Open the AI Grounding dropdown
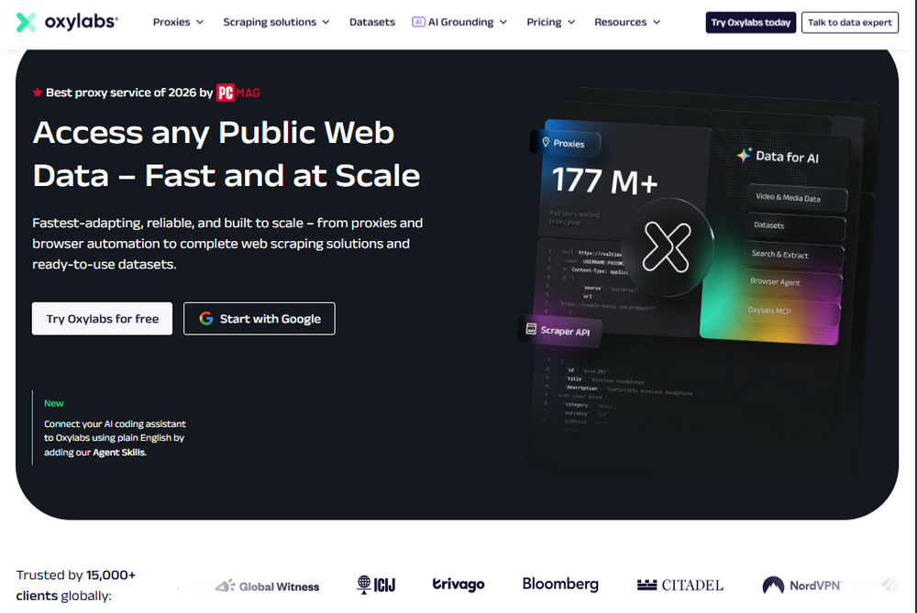The height and width of the screenshot is (613, 917). pyautogui.click(x=459, y=22)
